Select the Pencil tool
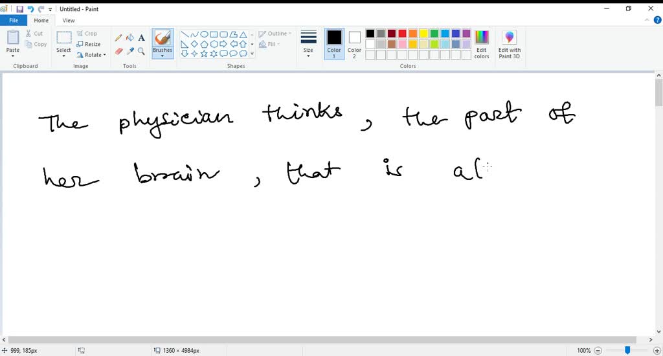Image resolution: width=663 pixels, height=356 pixels. pos(118,38)
